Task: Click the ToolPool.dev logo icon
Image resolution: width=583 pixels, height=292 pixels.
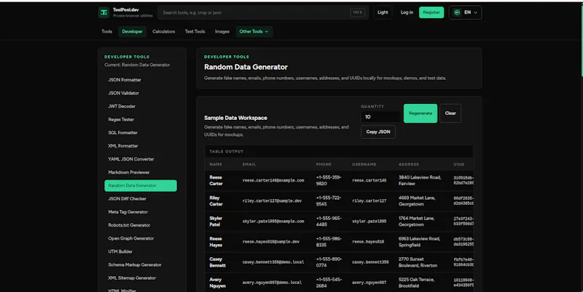Action: coord(103,12)
